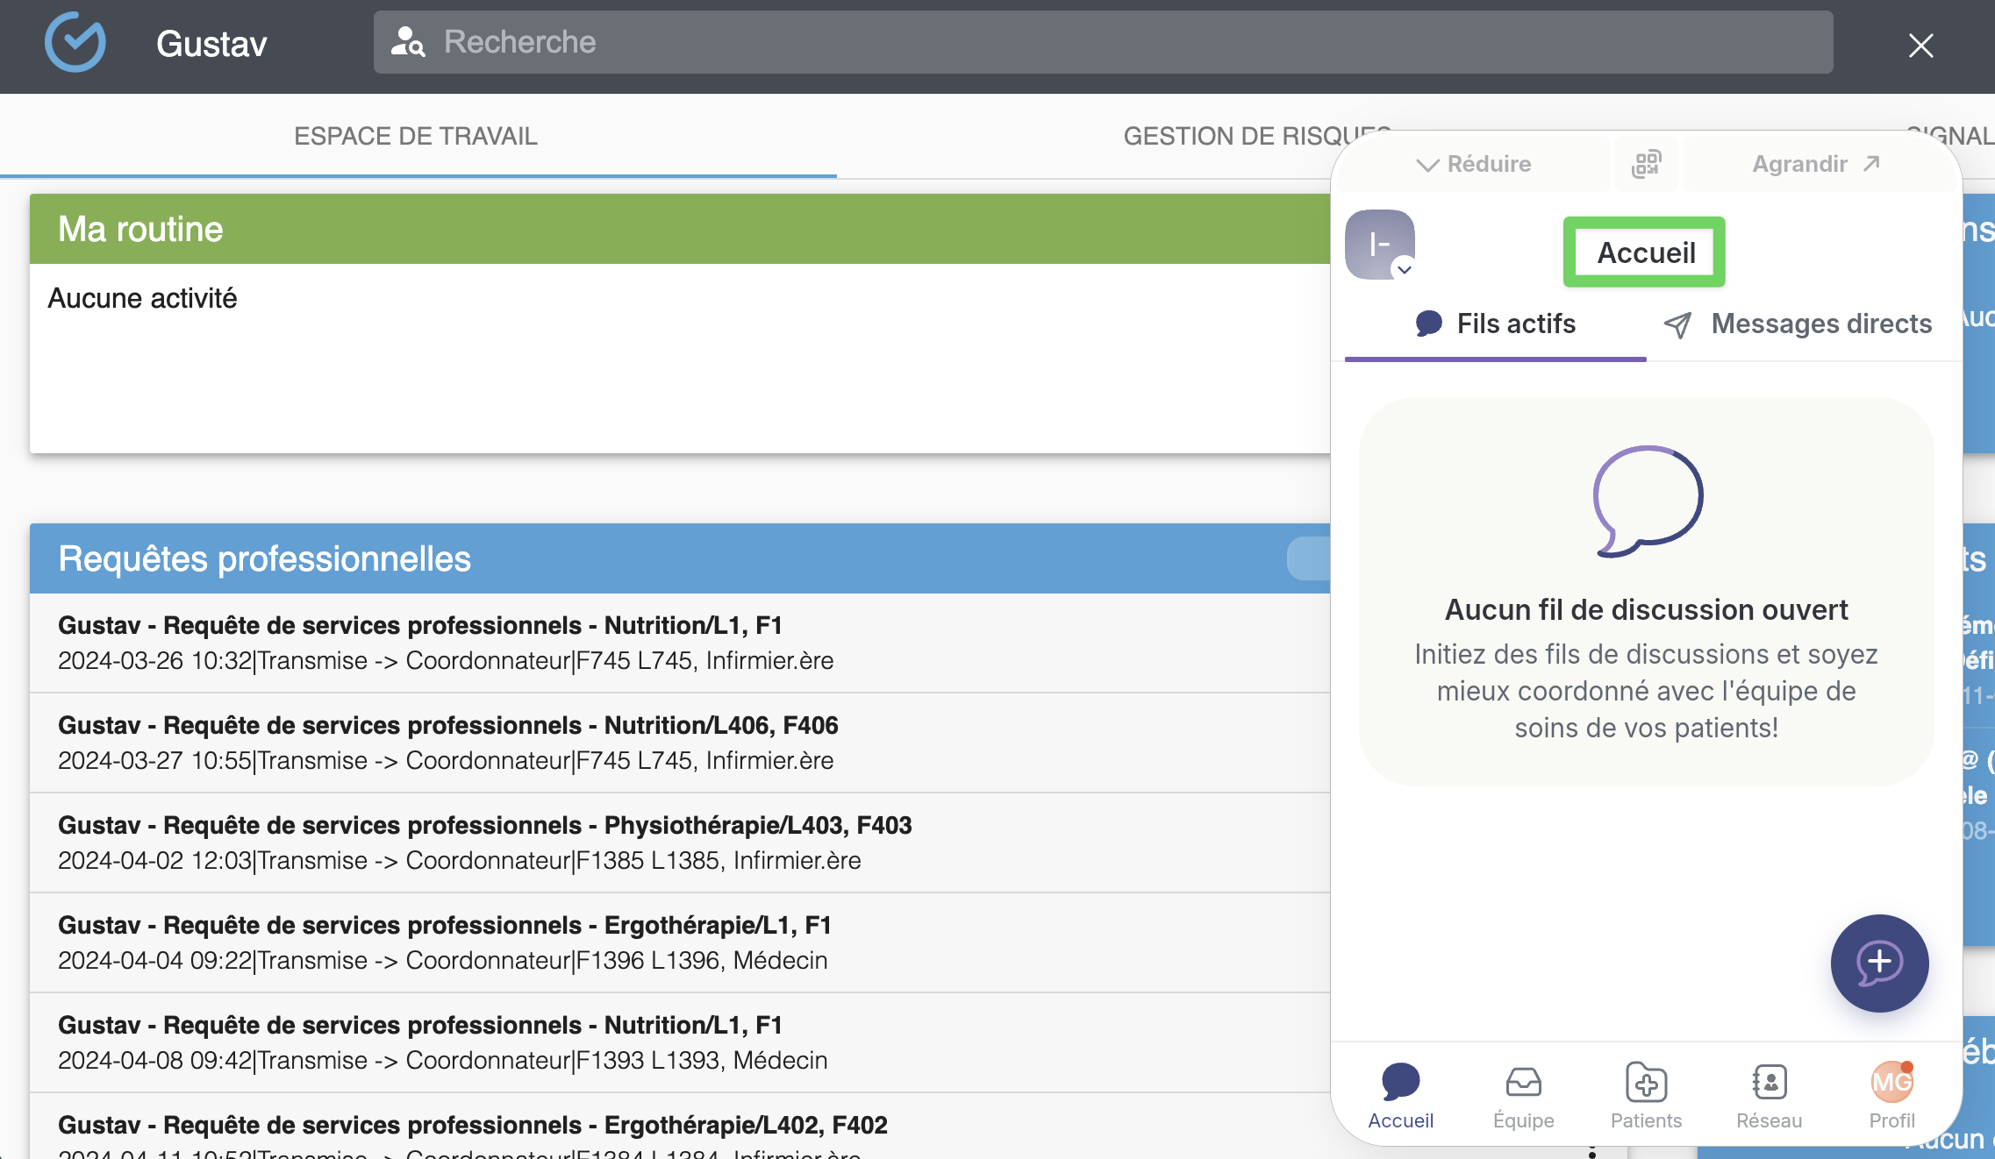This screenshot has height=1159, width=1995.
Task: Open the QR code icon in chat panel
Action: 1646,164
